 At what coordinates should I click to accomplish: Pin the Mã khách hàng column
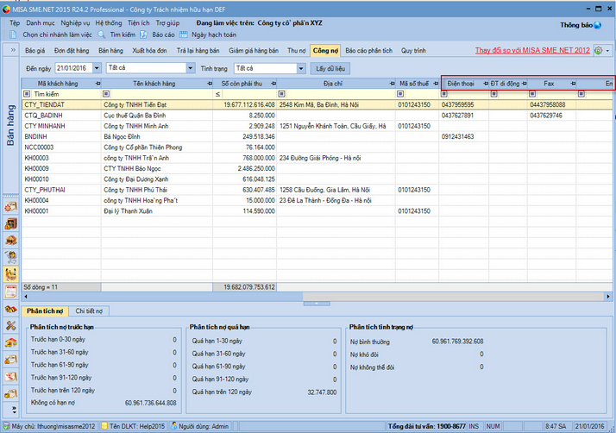(x=97, y=84)
